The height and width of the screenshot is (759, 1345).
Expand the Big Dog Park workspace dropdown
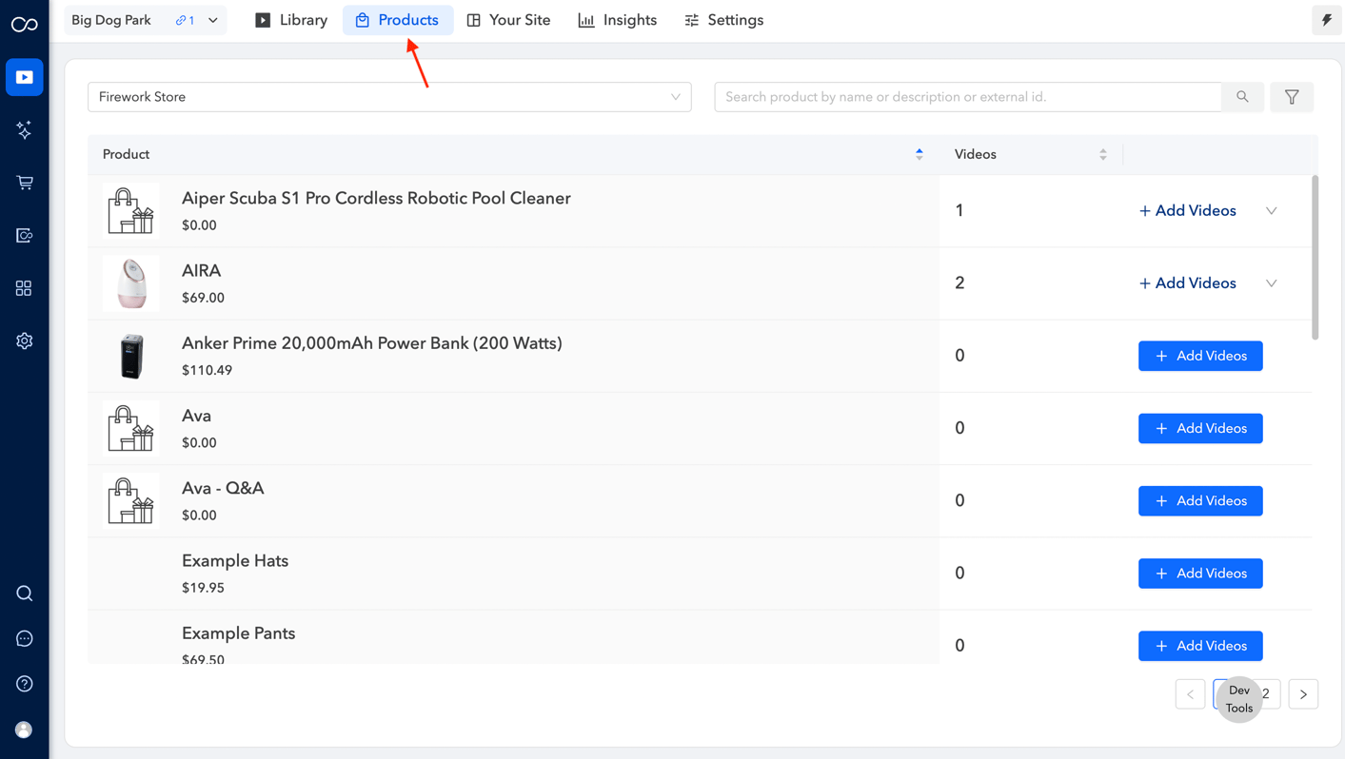tap(212, 19)
